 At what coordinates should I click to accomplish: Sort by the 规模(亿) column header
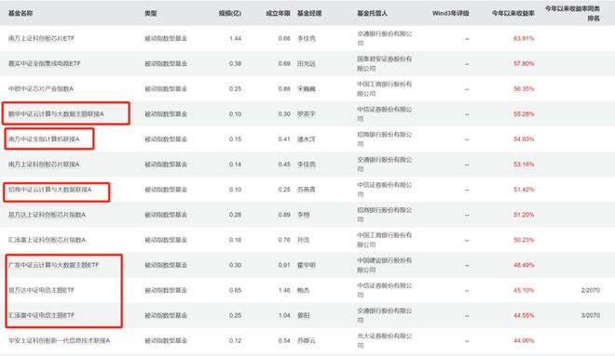click(x=230, y=13)
